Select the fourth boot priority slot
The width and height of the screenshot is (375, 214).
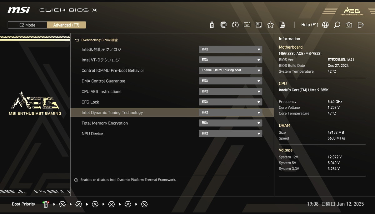[95, 204]
